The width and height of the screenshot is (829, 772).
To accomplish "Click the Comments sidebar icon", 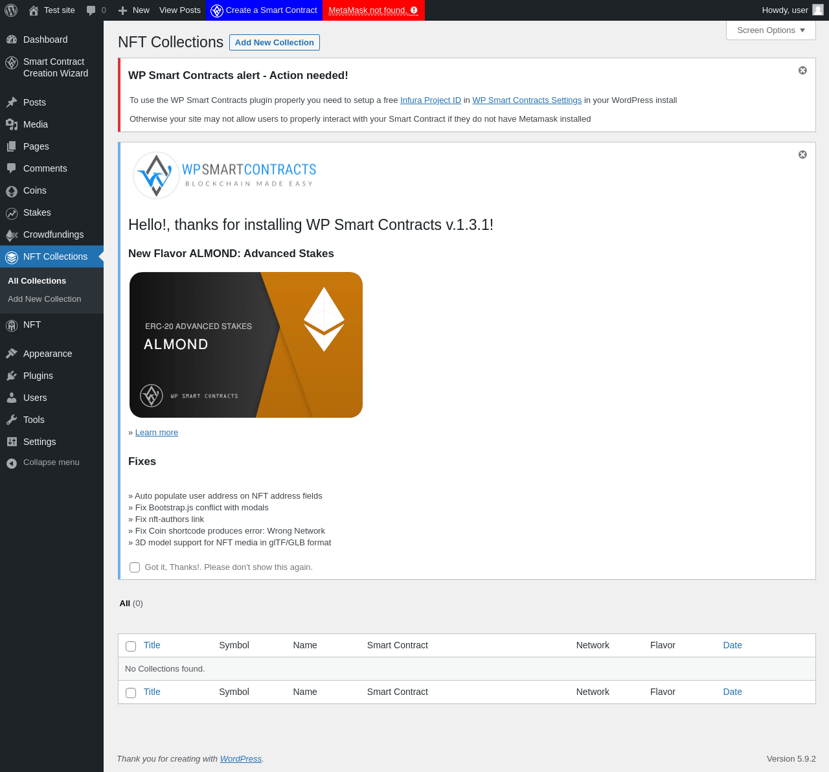I will click(x=12, y=168).
